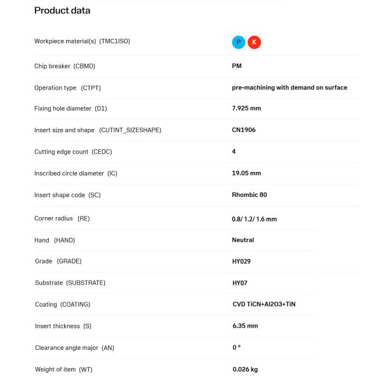Click the HY029 grade value
This screenshot has width=381, height=381.
pos(243,262)
